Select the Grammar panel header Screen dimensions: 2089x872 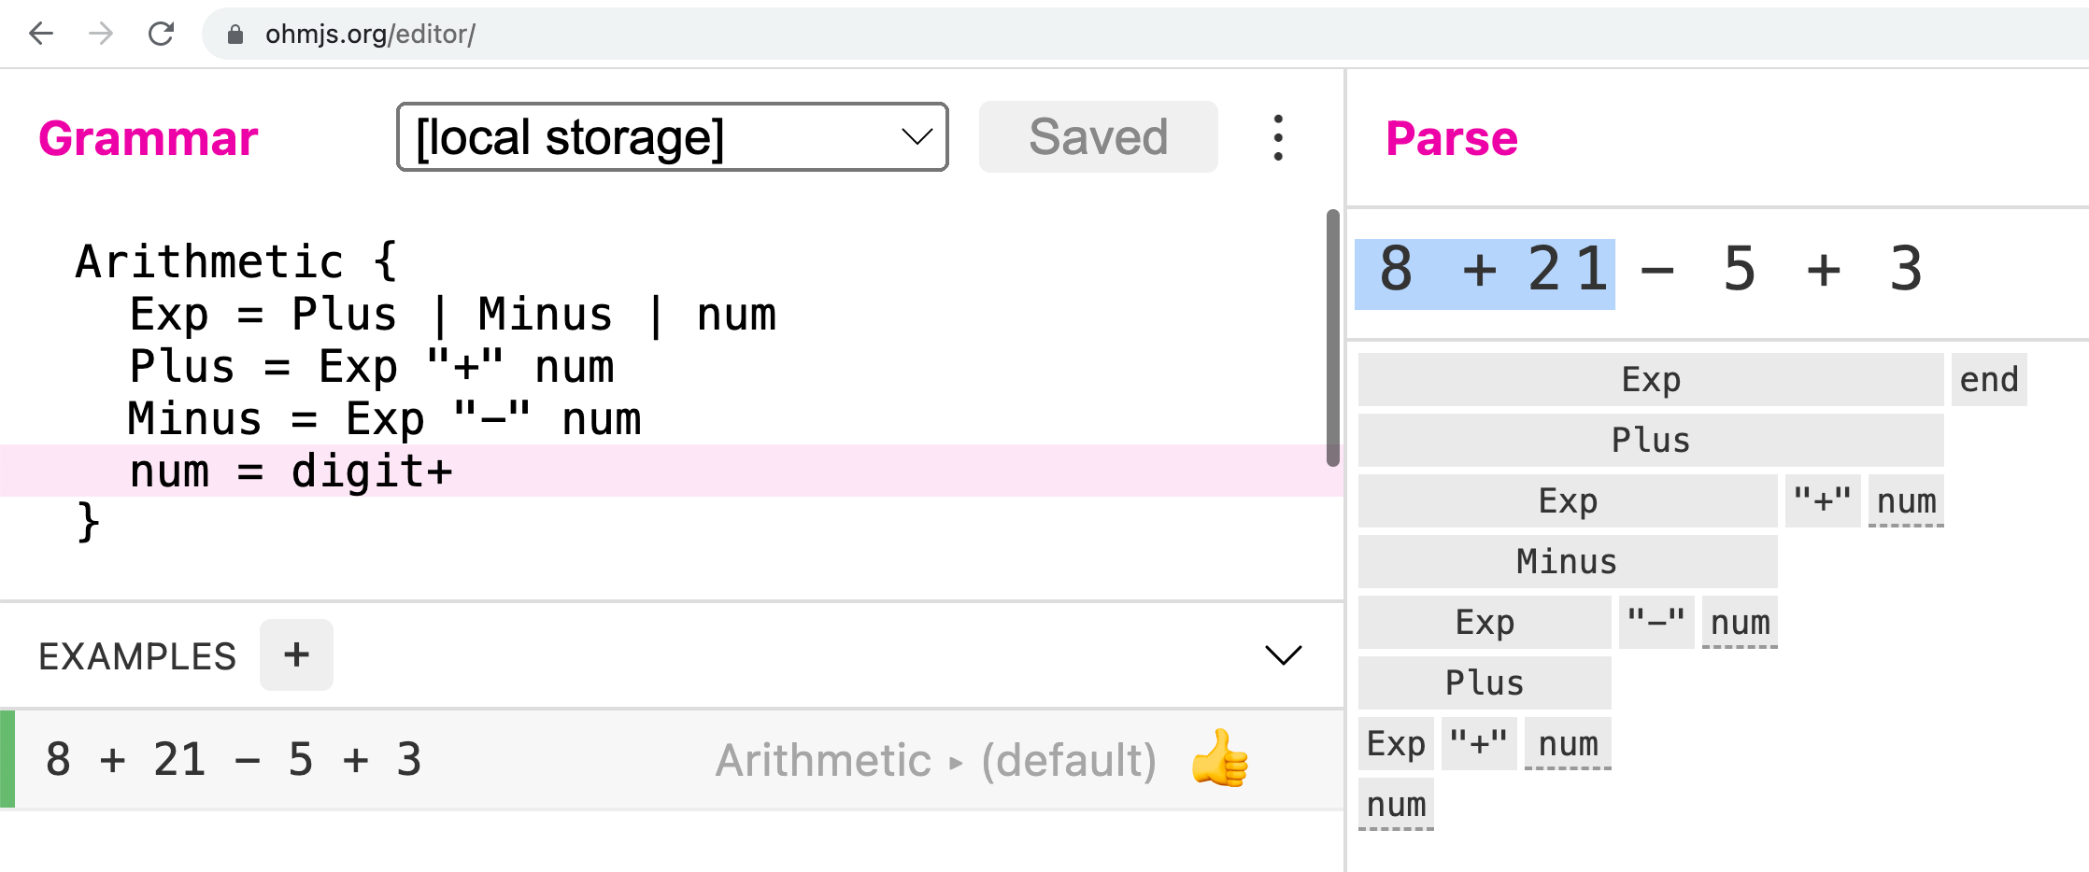point(148,138)
